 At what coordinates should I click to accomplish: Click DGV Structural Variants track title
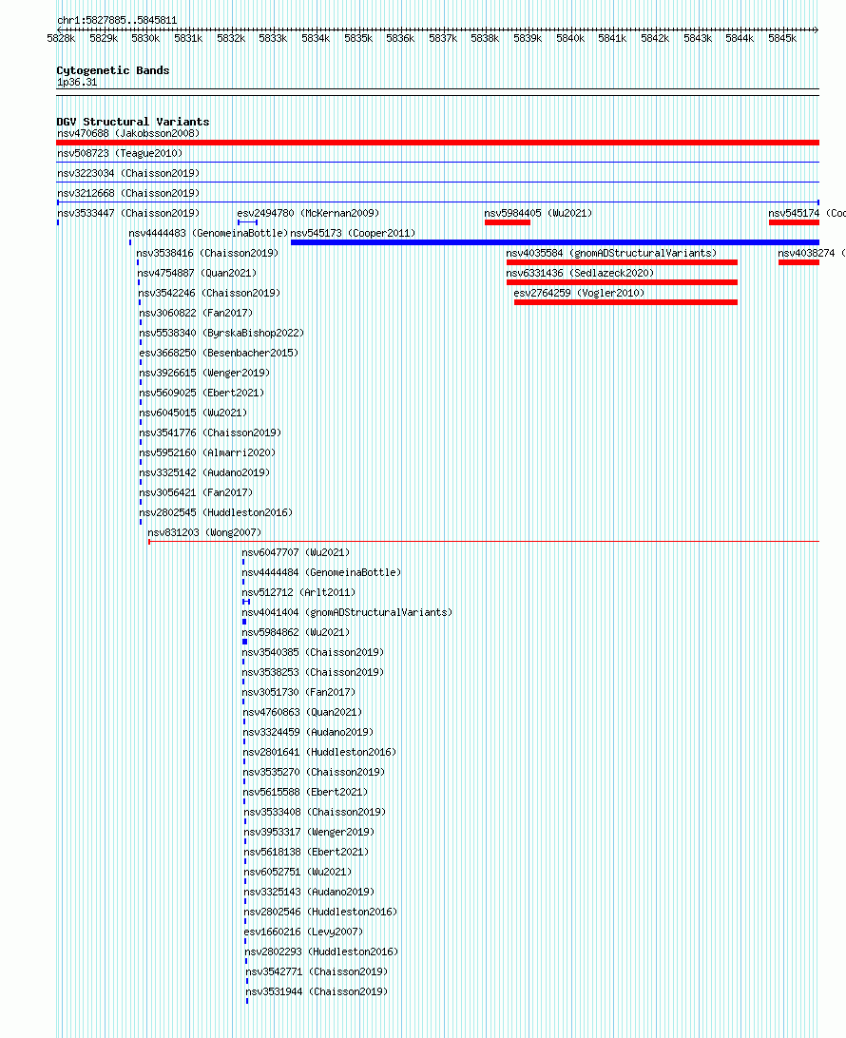click(x=133, y=122)
